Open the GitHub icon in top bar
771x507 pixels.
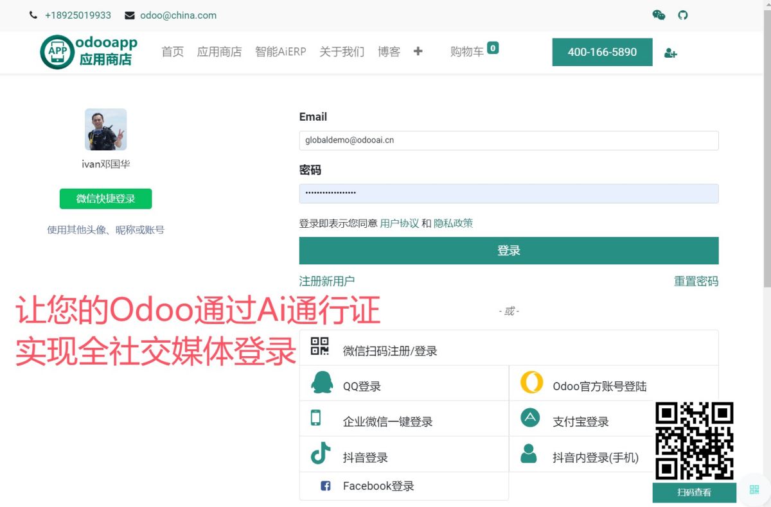click(683, 15)
